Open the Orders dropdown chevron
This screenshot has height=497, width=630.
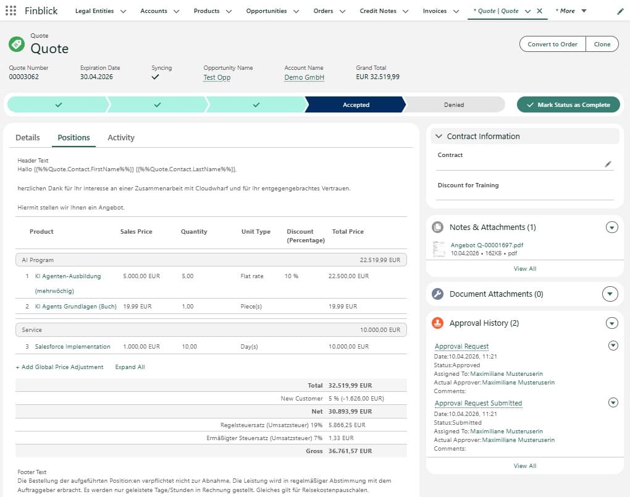click(342, 11)
